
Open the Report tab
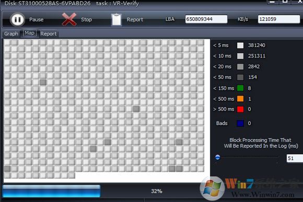pyautogui.click(x=49, y=34)
